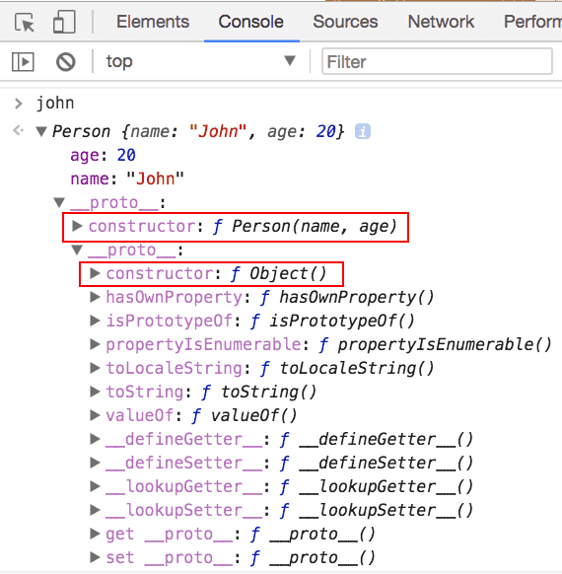Expand the __defineGetter__ entry
The height and width of the screenshot is (574, 562).
coord(95,439)
